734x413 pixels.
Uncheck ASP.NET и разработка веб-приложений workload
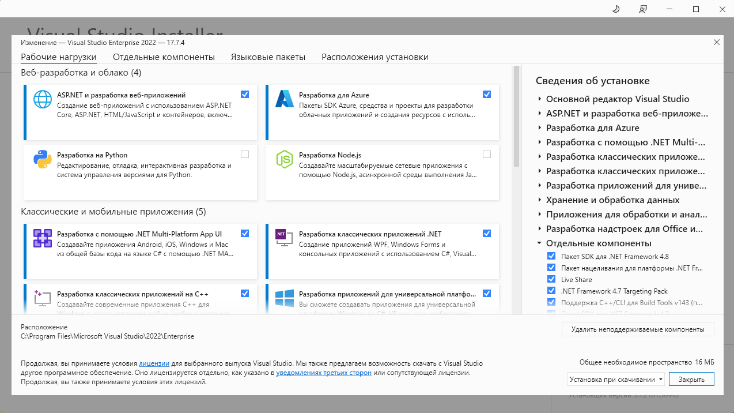pos(245,94)
